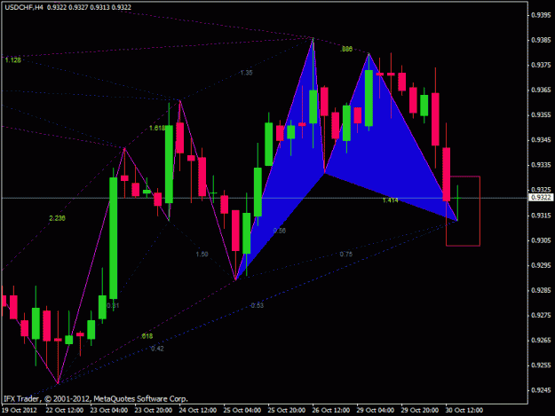Click the 30 Oct 12:00 time label

(464, 410)
